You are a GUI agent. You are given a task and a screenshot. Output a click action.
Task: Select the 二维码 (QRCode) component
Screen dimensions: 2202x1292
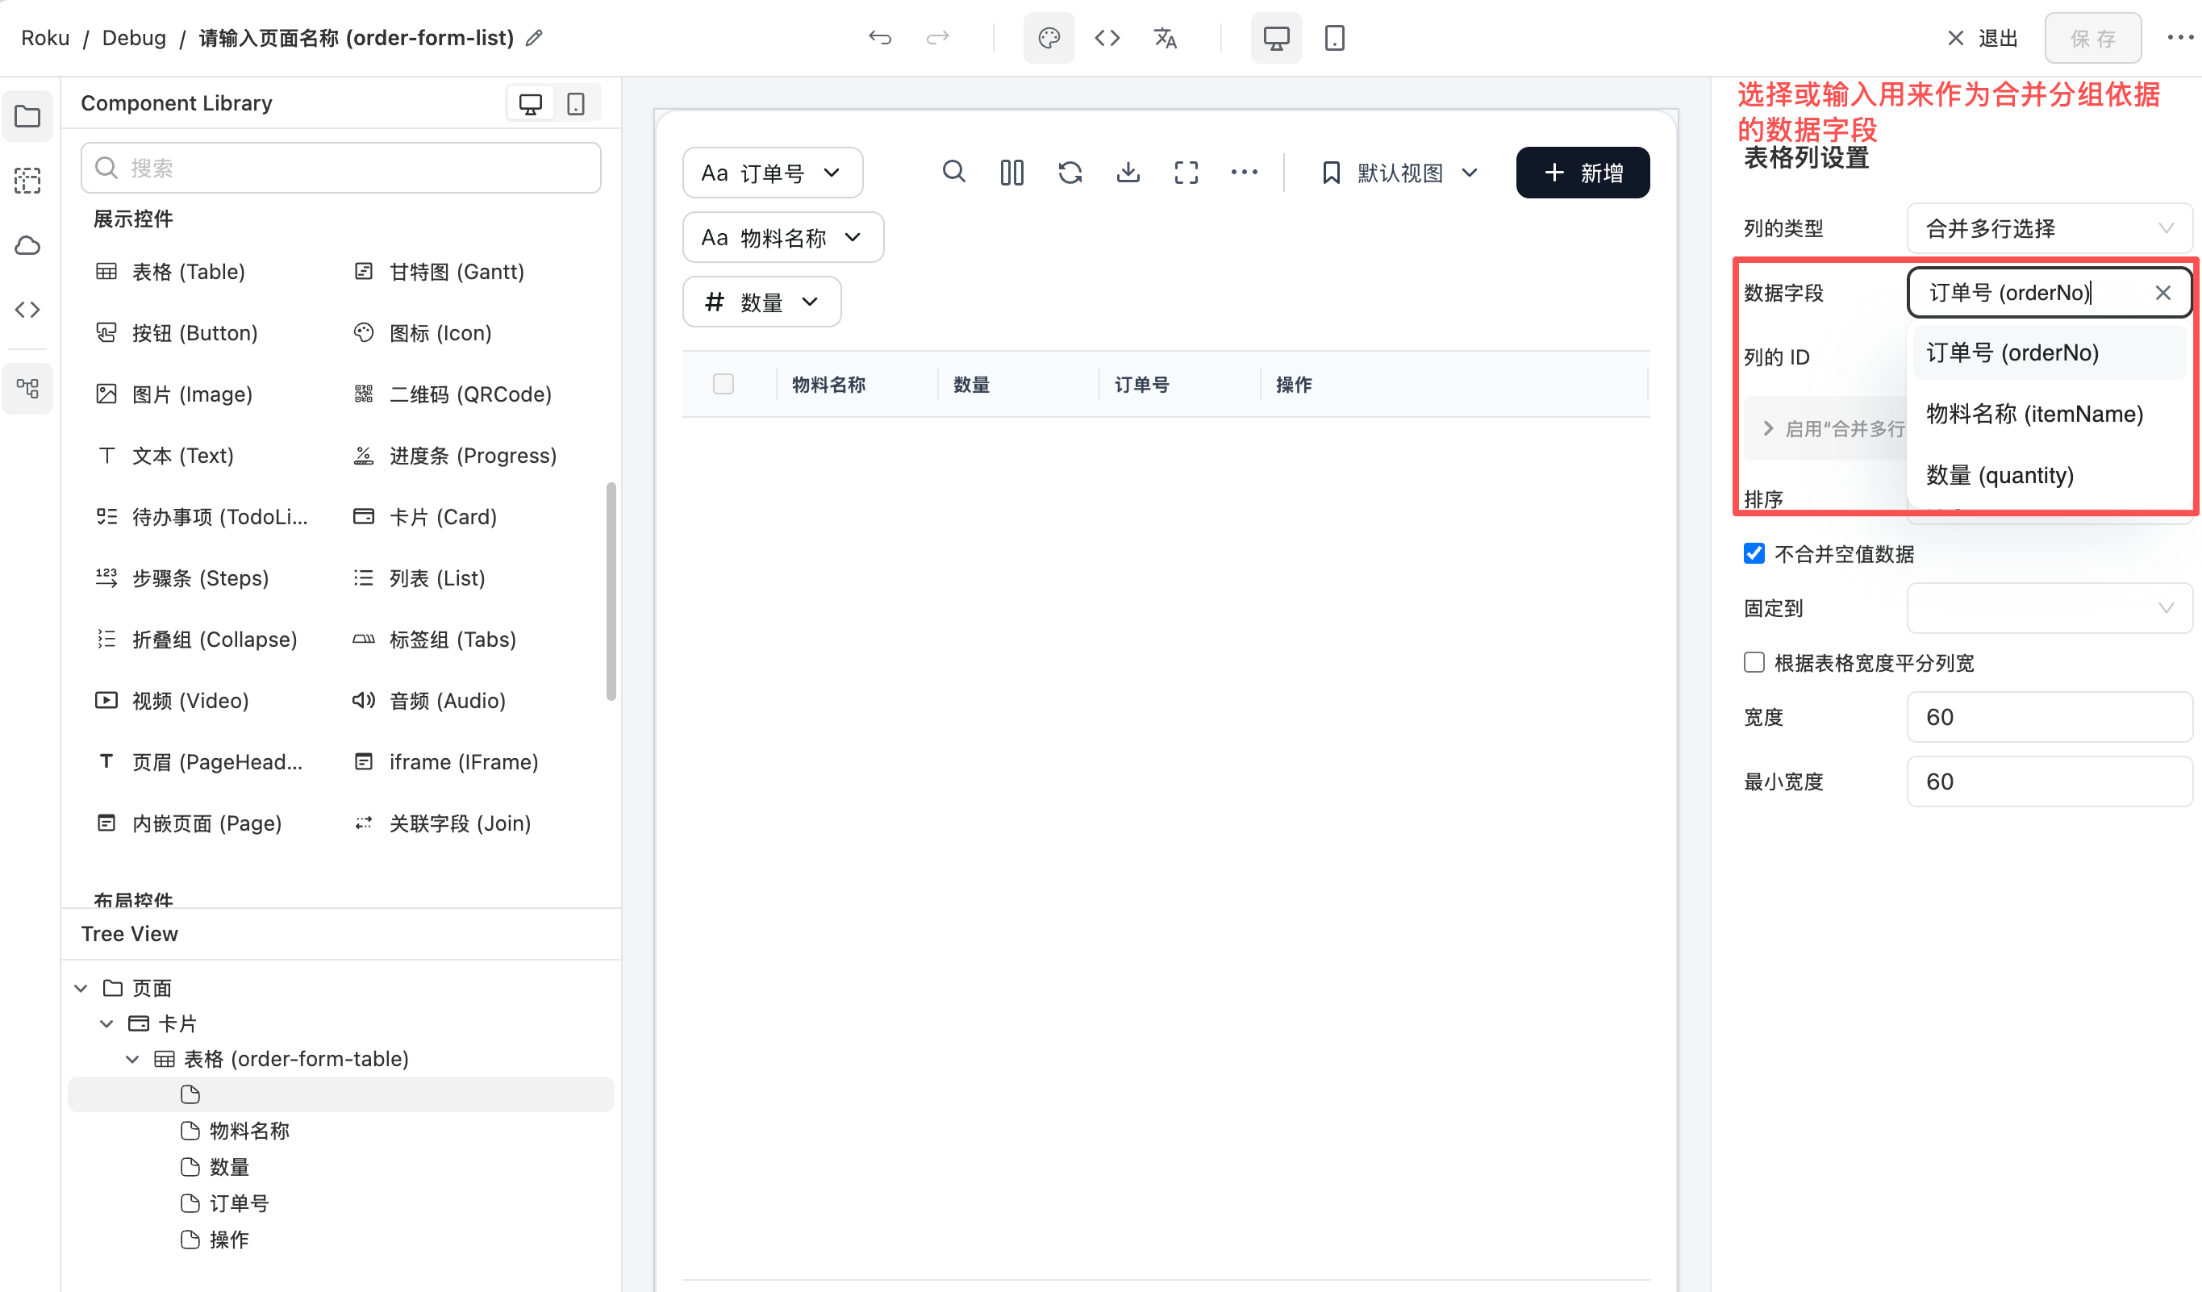[452, 394]
